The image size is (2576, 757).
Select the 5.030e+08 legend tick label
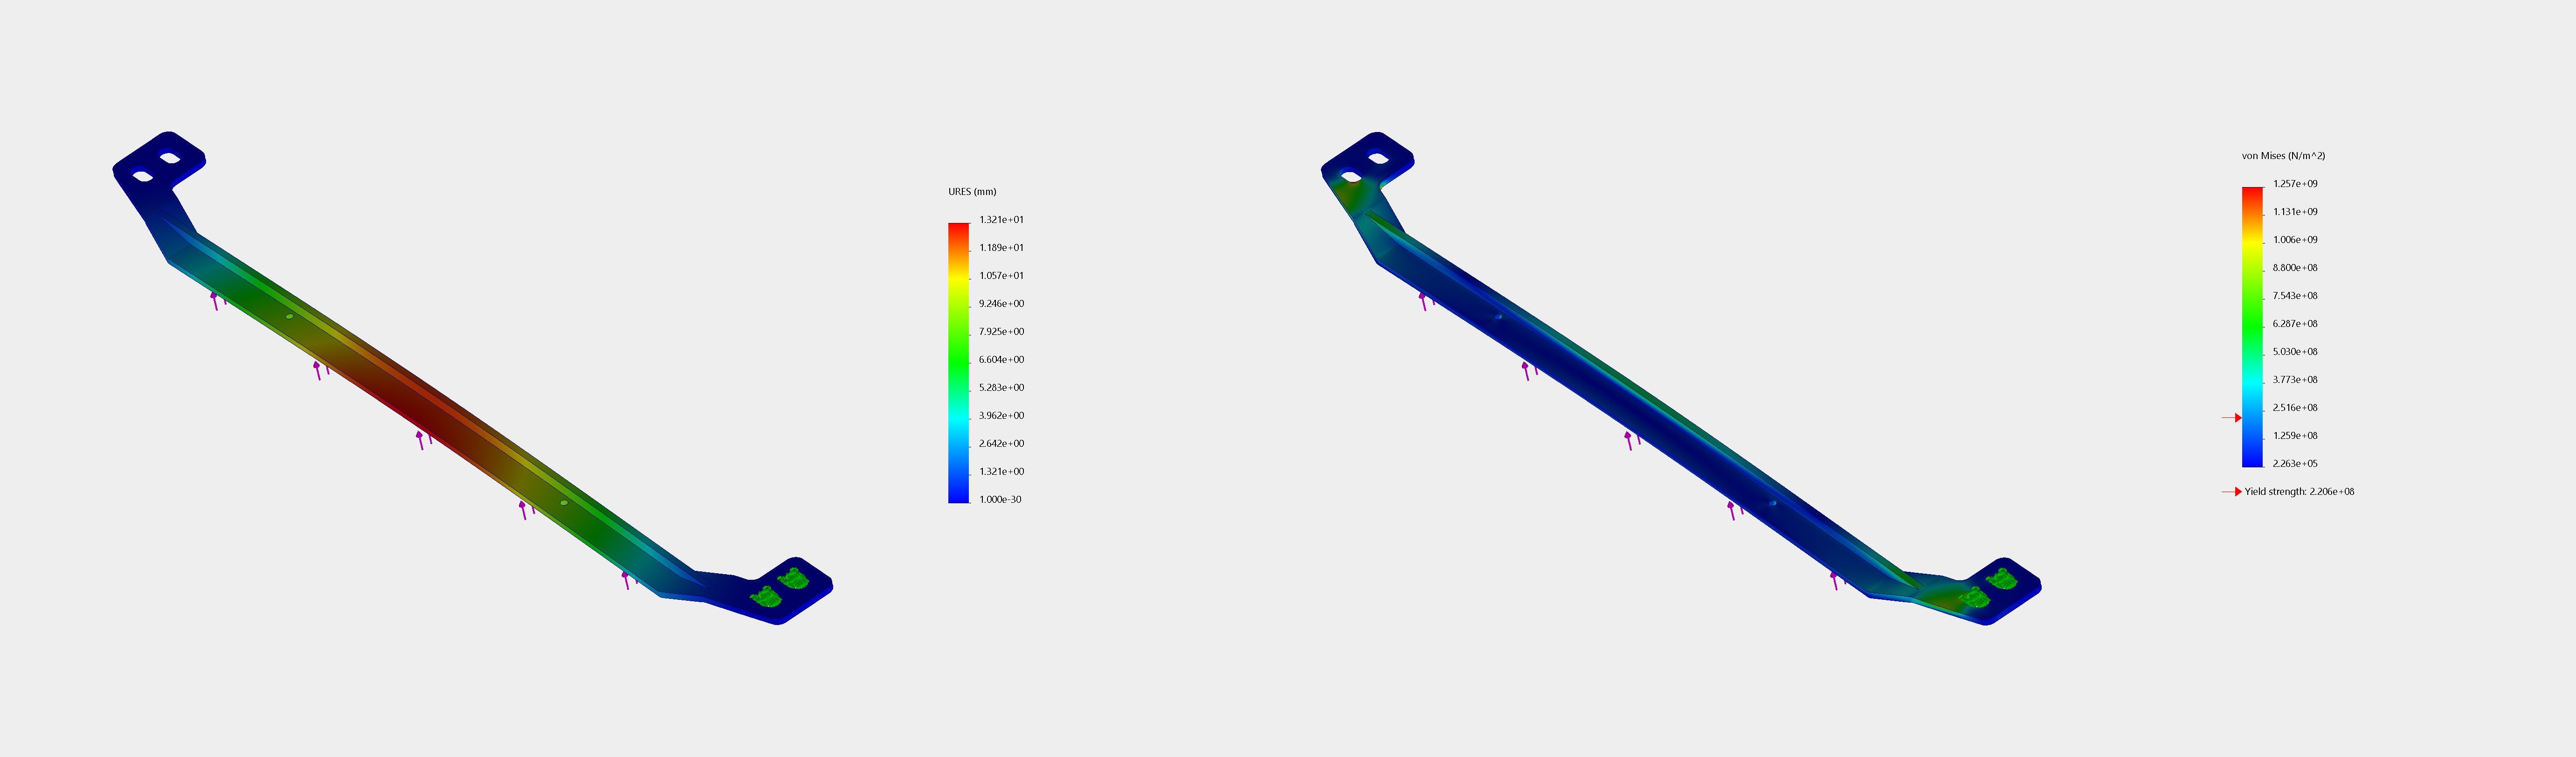tap(2295, 352)
